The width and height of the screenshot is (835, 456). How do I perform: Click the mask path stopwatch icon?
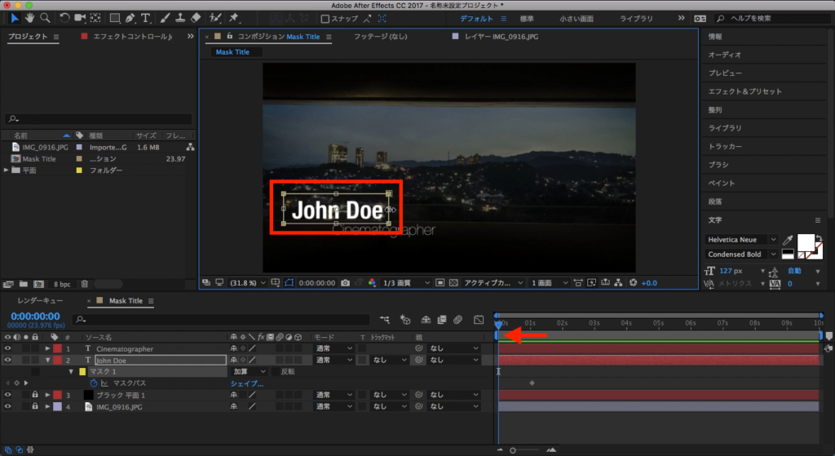[x=94, y=383]
